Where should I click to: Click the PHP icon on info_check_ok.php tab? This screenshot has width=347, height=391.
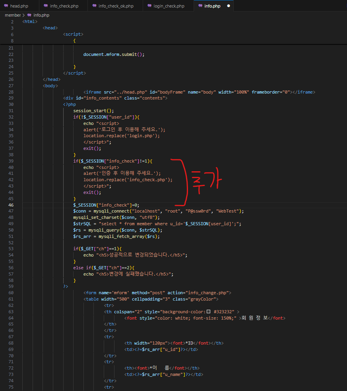95,6
